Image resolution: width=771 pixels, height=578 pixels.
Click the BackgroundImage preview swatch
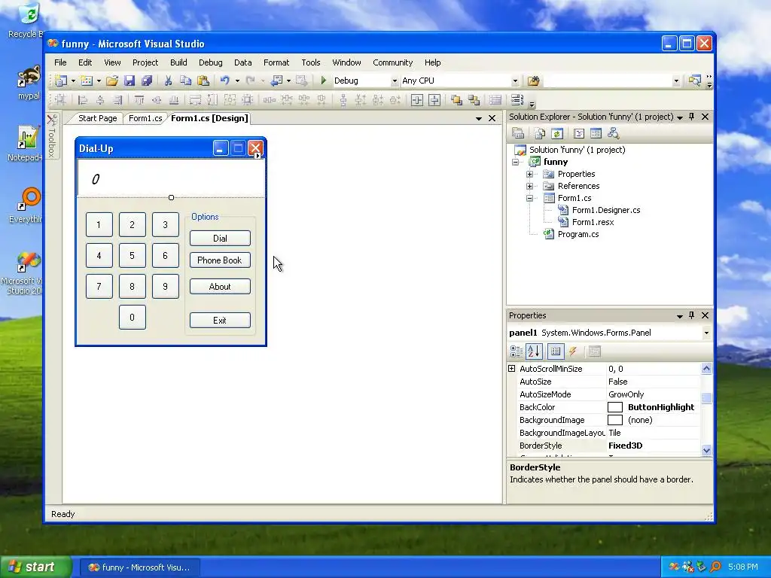coord(614,420)
